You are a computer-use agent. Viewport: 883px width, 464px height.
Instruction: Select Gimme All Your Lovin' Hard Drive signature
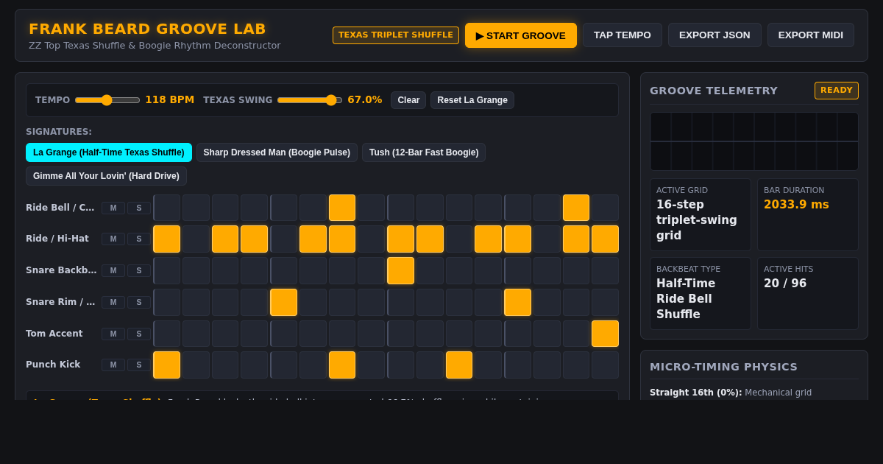coord(106,176)
